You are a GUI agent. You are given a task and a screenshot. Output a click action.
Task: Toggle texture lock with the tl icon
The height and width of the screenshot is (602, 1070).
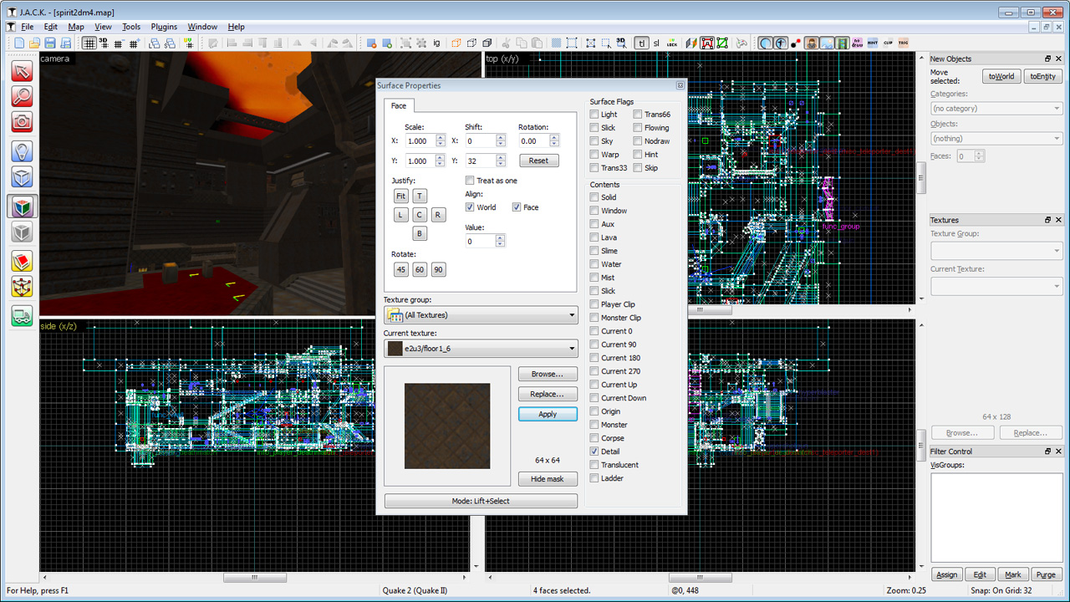pos(641,43)
